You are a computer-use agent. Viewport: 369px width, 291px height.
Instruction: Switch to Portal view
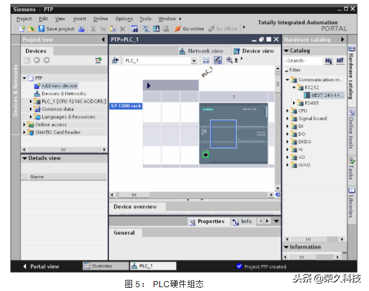tap(41, 267)
